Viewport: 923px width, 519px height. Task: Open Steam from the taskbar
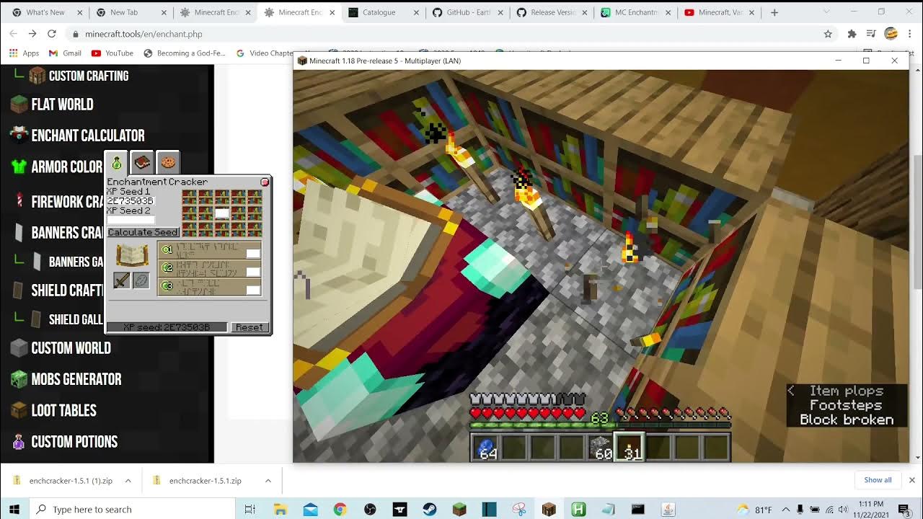coord(430,510)
